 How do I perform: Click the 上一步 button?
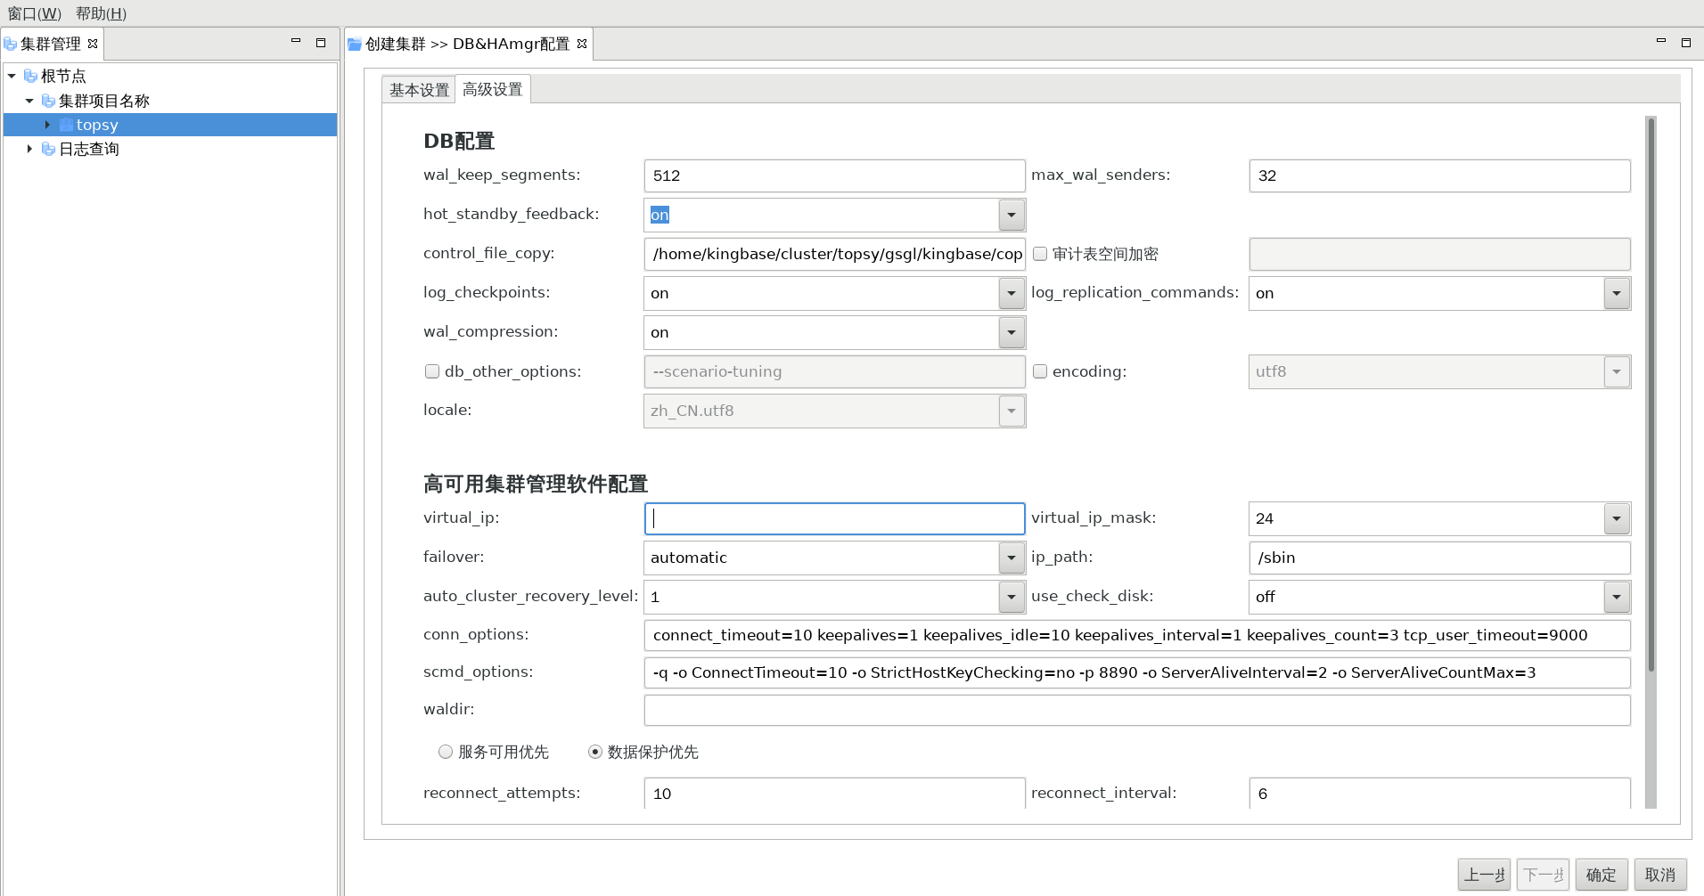point(1484,875)
